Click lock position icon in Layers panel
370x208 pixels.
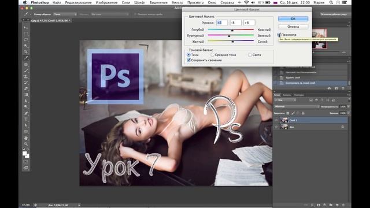[x=298, y=113]
